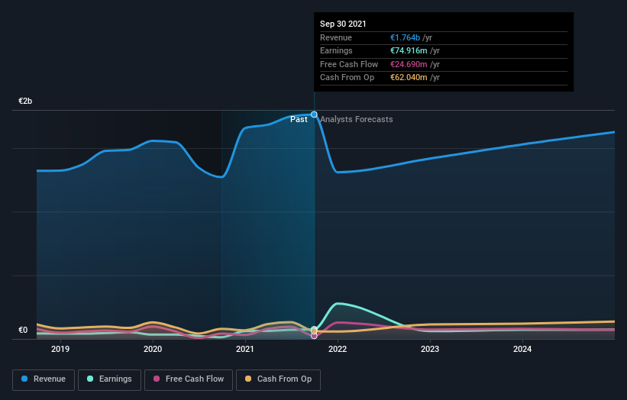This screenshot has height=400, width=627.
Task: Toggle the Free Cash Flow legend series
Action: click(x=189, y=379)
